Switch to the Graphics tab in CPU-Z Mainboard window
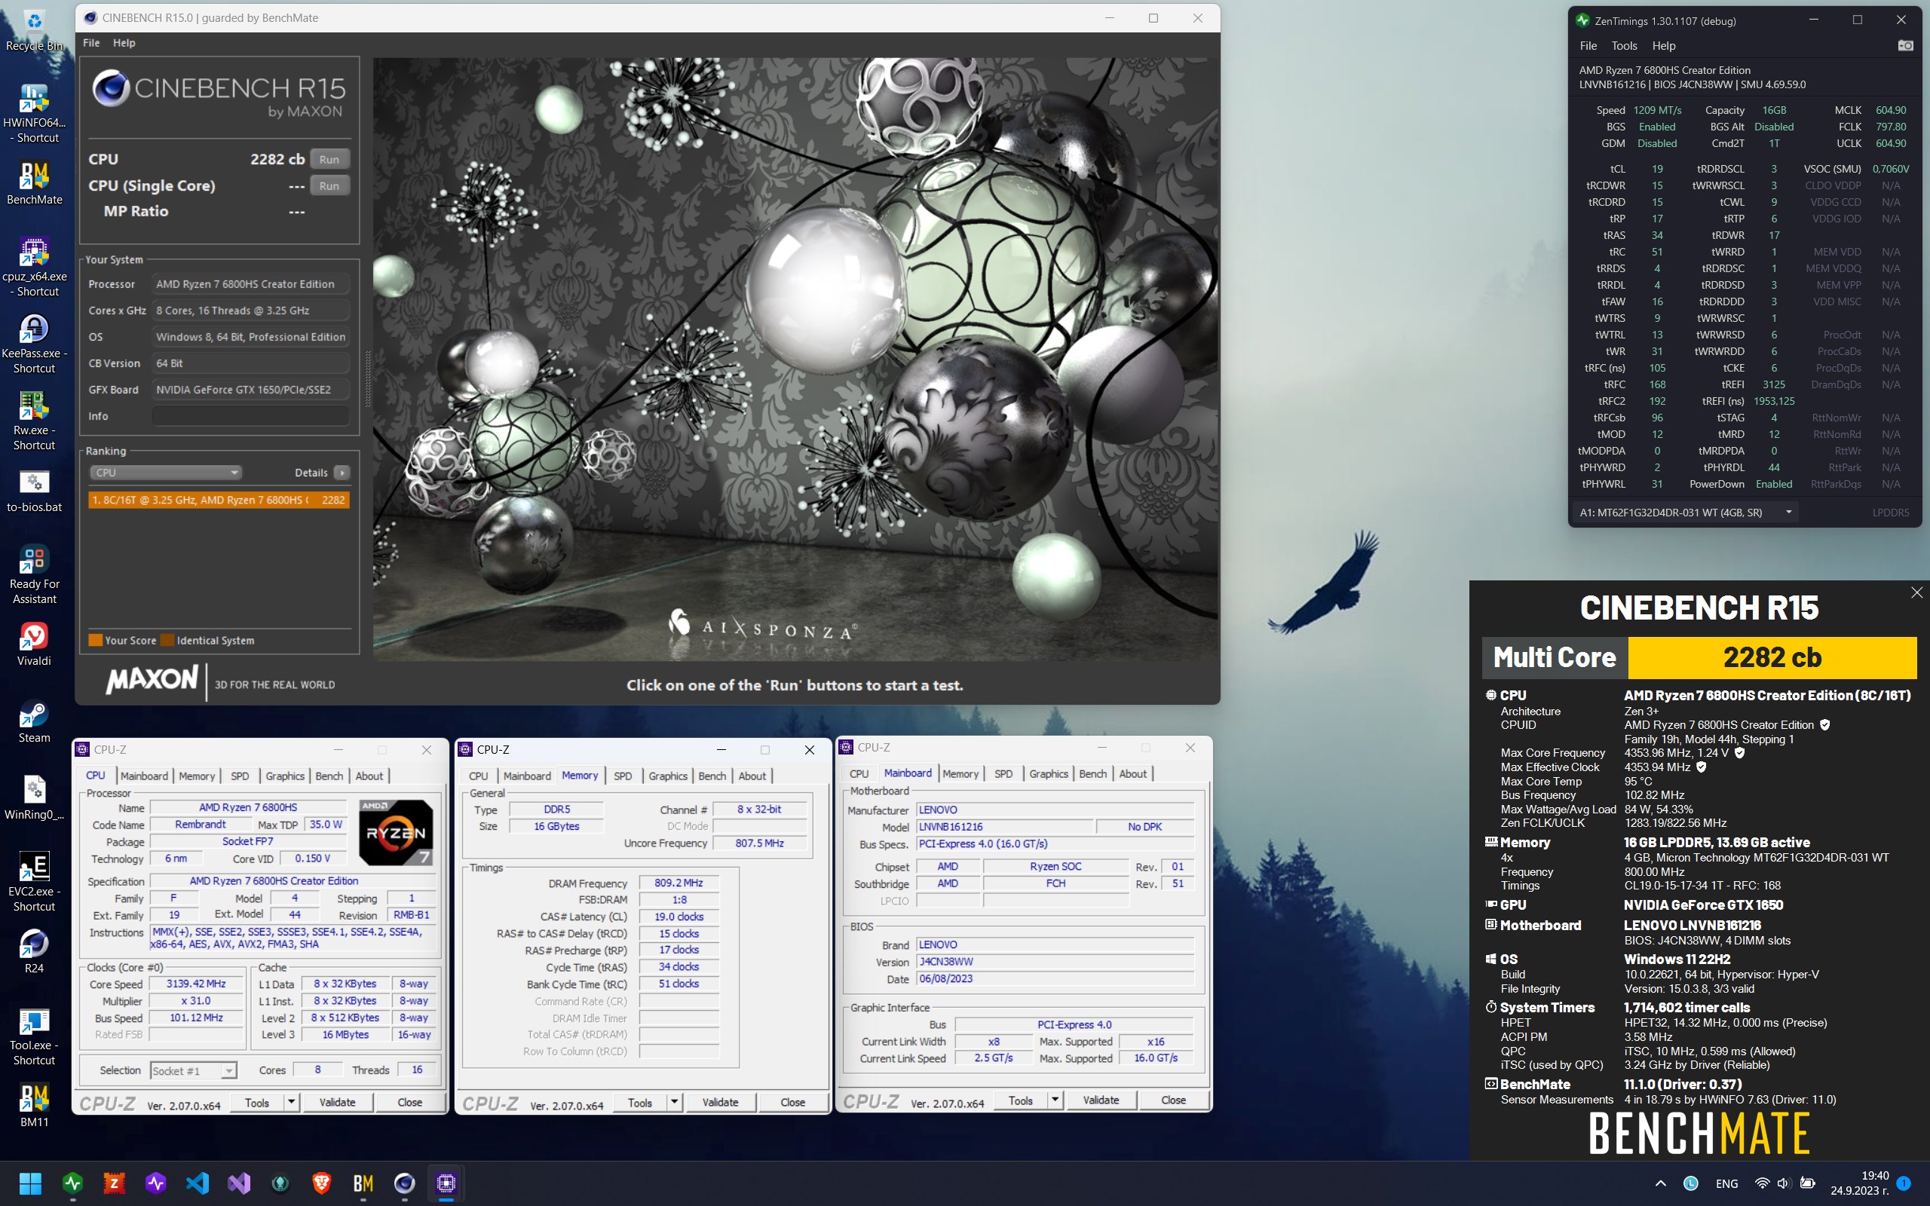The width and height of the screenshot is (1930, 1206). click(1048, 773)
